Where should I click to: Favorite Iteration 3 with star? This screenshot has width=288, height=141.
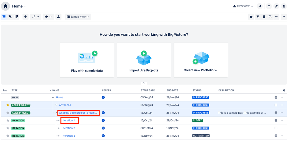pos(8,136)
